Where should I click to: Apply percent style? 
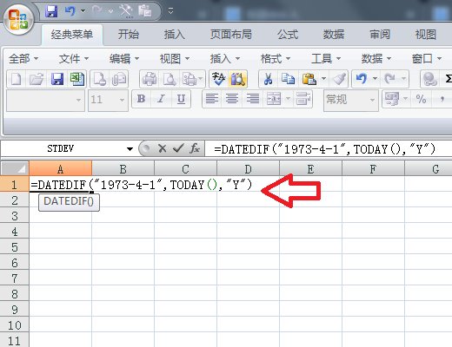(421, 99)
